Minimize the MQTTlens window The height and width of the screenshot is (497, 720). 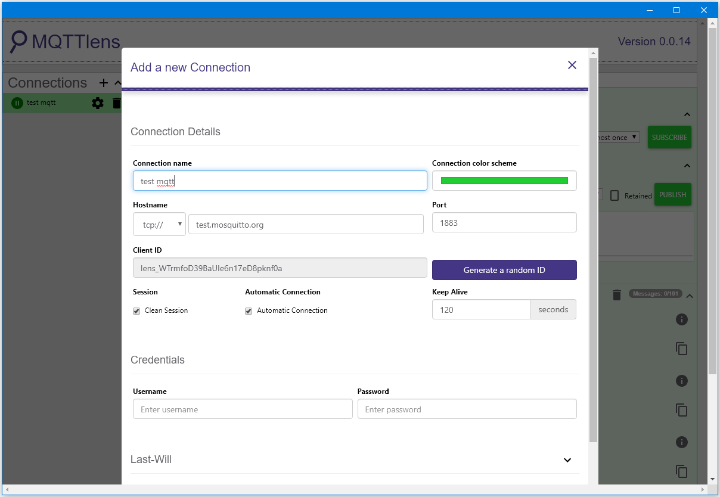point(649,10)
